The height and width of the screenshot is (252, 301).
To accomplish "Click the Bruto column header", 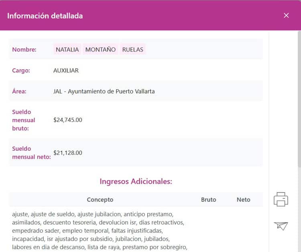I will (x=208, y=200).
